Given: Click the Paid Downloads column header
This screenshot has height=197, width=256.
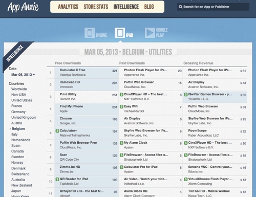Looking at the screenshot, I should [x=132, y=63].
